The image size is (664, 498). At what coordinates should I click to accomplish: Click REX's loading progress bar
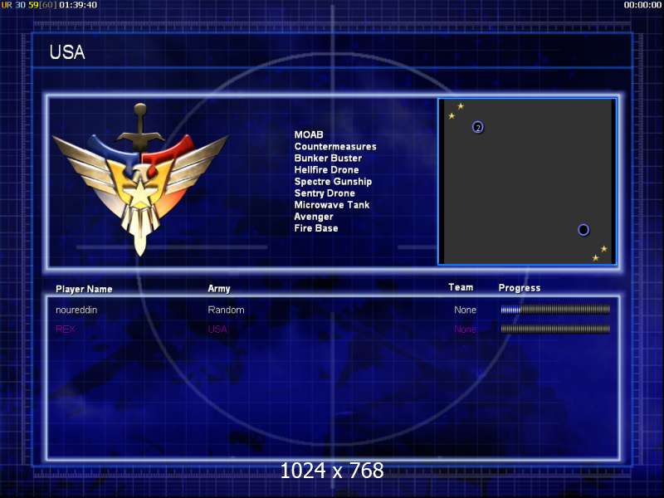[555, 329]
